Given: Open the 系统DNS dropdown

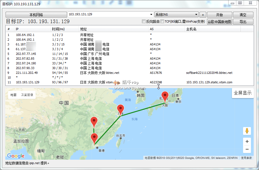Looking at the screenshot, I should point(176,14).
